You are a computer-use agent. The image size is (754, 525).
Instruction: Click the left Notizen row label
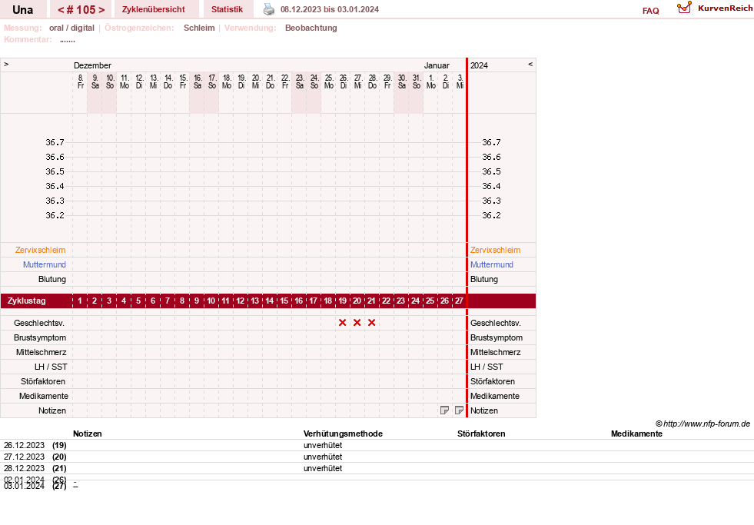(x=52, y=410)
